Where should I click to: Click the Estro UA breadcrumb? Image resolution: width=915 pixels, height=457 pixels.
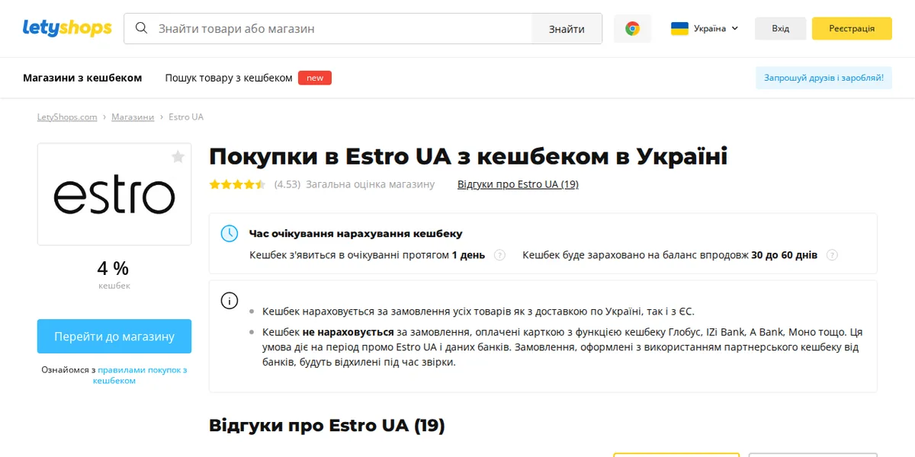click(186, 117)
